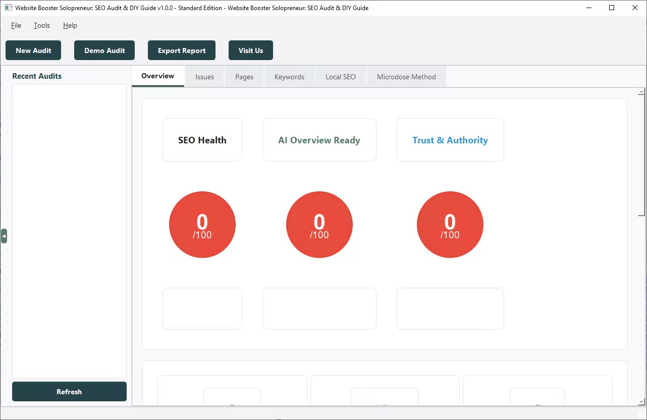The width and height of the screenshot is (647, 420).
Task: Switch to the Pages tab
Action: [x=244, y=77]
